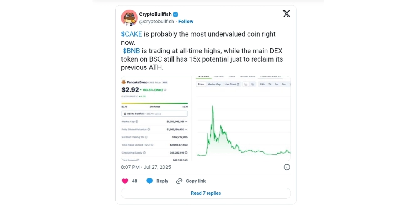Viewport: 416px width, 208px height.
Task: Click the copy link chain icon
Action: coord(179,181)
